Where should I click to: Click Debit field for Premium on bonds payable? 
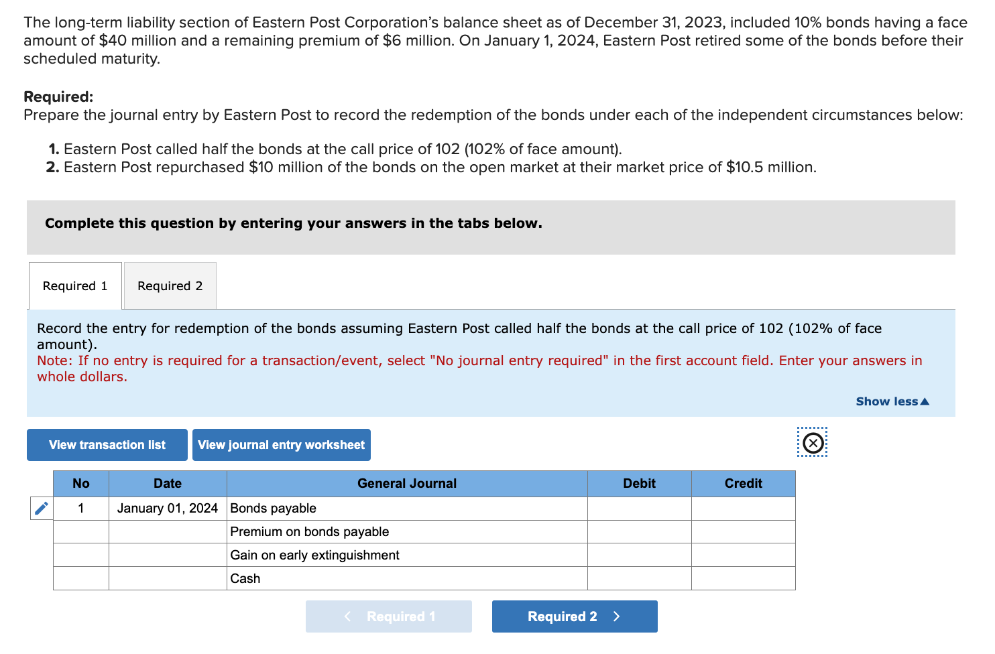tap(639, 531)
